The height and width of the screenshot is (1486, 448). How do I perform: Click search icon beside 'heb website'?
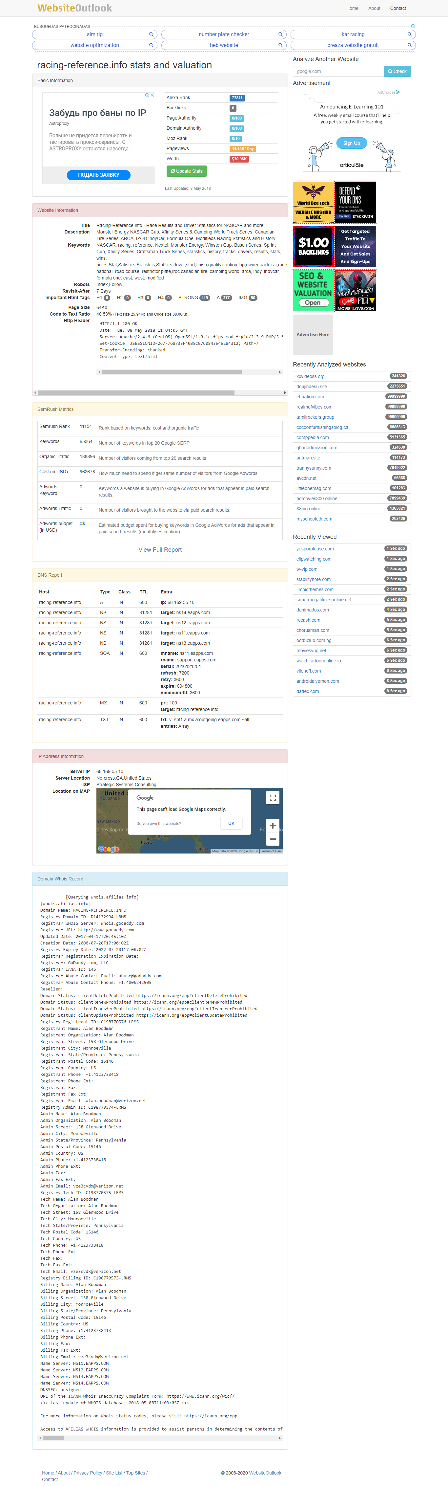coord(280,45)
